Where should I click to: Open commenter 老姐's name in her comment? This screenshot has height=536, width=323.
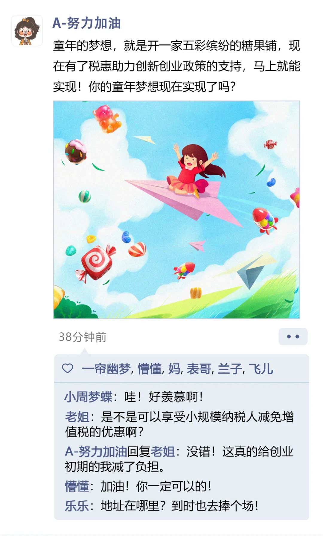(77, 417)
